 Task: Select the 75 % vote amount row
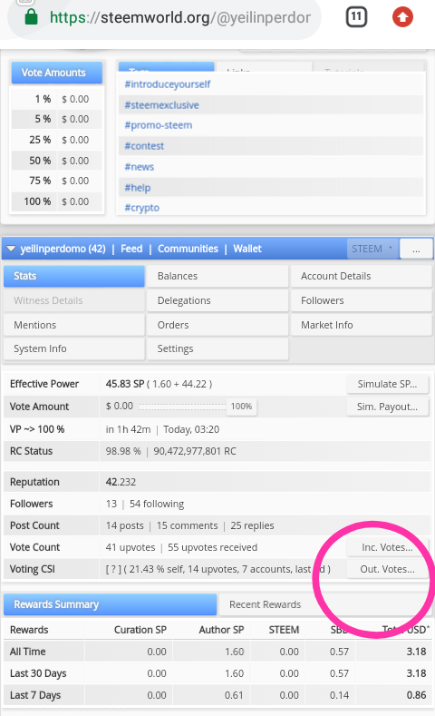[x=57, y=181]
